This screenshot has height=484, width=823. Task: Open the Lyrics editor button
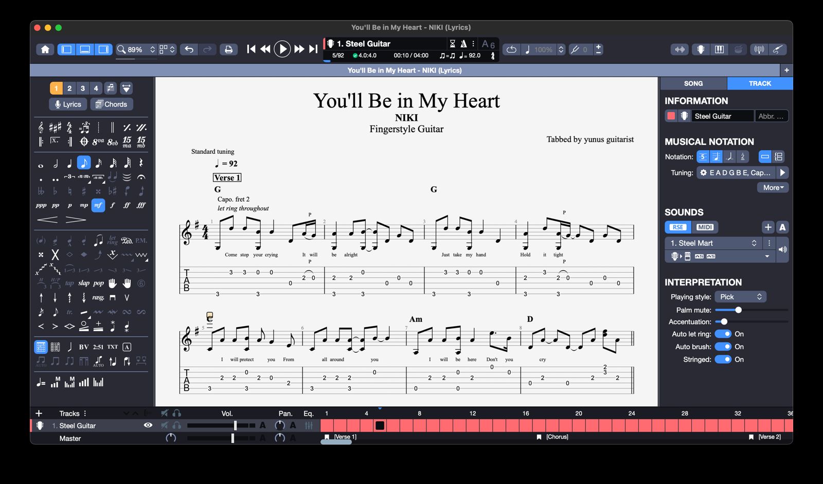pos(68,104)
